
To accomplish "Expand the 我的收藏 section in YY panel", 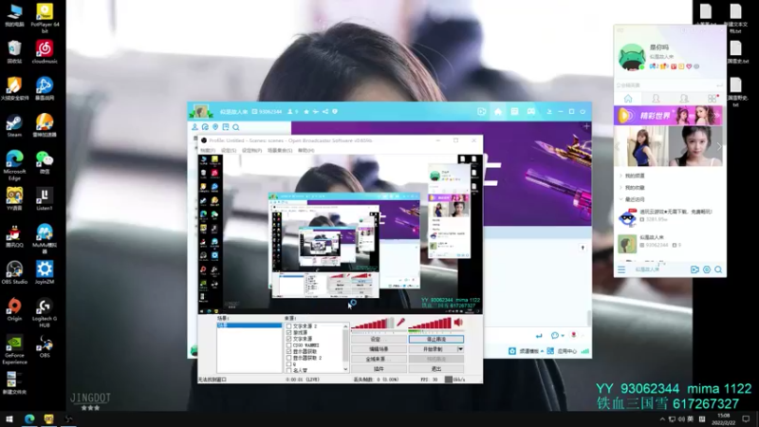I will [621, 187].
